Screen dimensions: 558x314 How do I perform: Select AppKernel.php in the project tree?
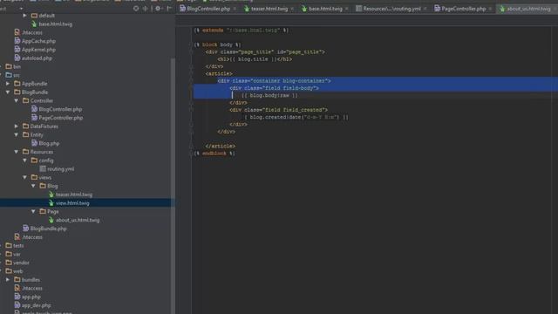(38, 50)
